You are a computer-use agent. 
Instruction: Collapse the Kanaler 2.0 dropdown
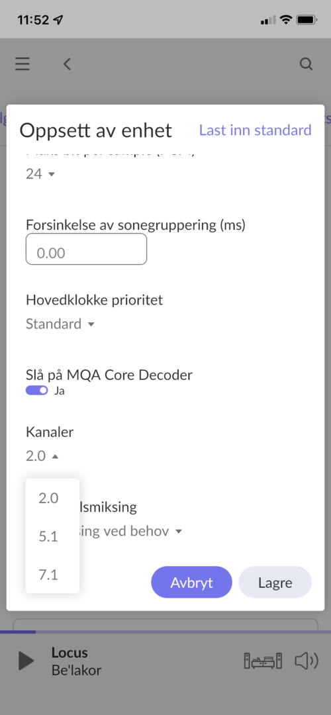pos(42,456)
